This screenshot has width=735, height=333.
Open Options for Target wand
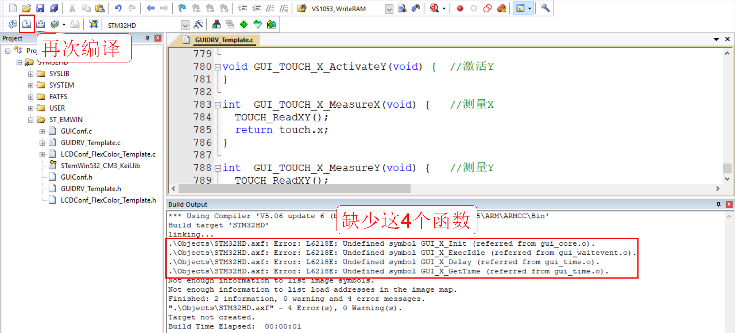click(x=198, y=25)
